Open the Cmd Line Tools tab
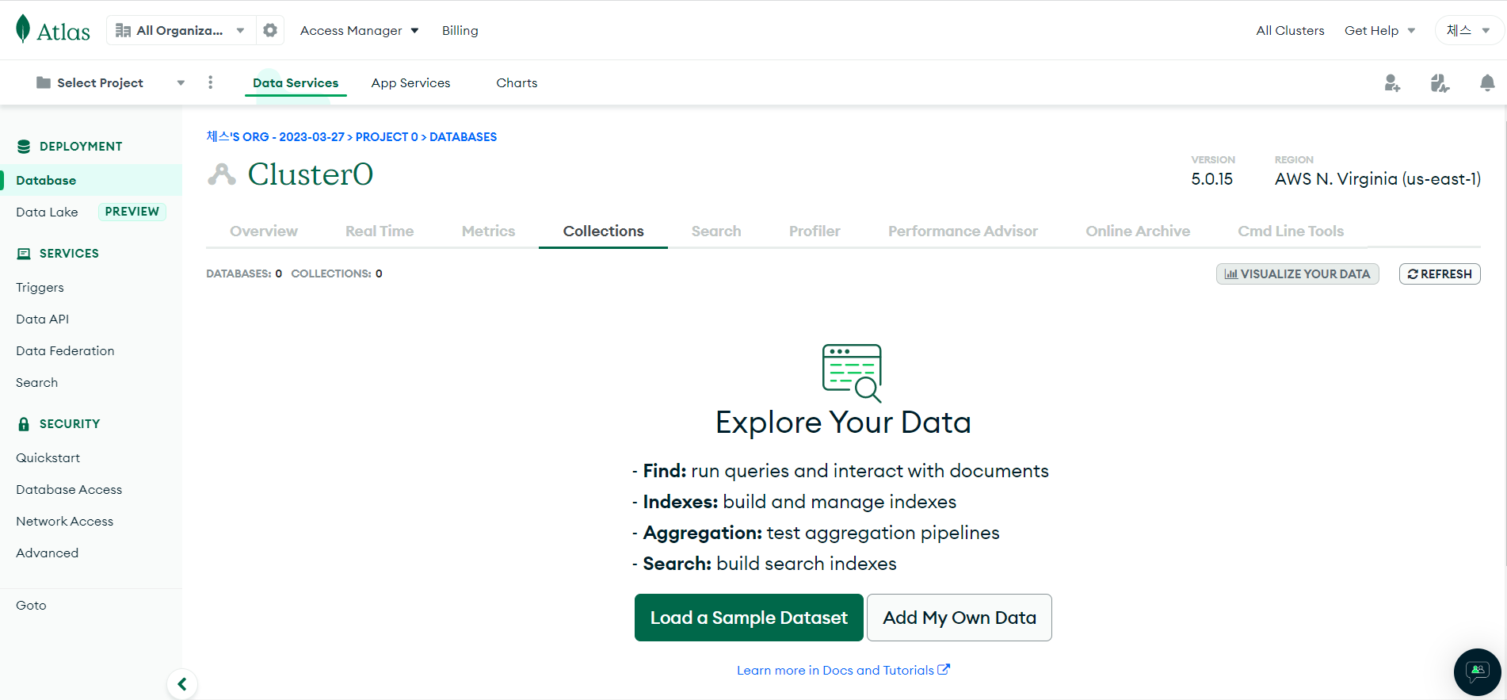Screen dimensions: 1507x700 (1291, 231)
